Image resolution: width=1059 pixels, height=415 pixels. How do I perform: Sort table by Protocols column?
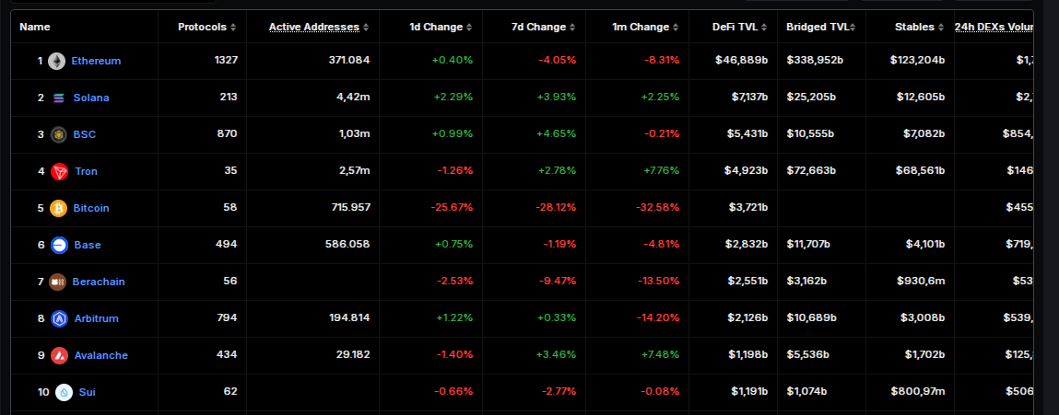click(x=206, y=28)
